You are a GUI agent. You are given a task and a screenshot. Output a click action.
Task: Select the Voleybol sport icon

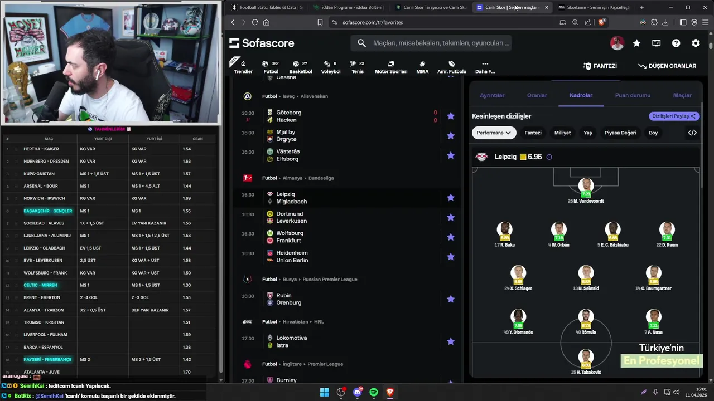(331, 66)
